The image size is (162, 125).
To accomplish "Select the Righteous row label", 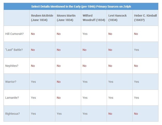I will [12, 114].
